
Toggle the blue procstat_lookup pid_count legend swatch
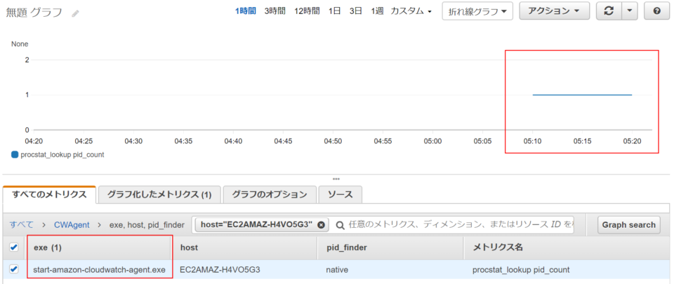(x=15, y=155)
